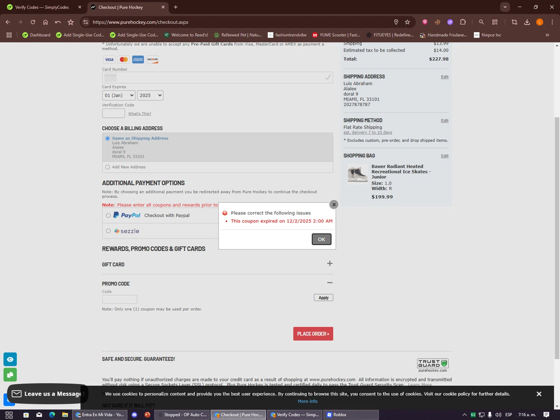Open YUME Scooter bookmark
The height and width of the screenshot is (420, 560).
point(336,35)
